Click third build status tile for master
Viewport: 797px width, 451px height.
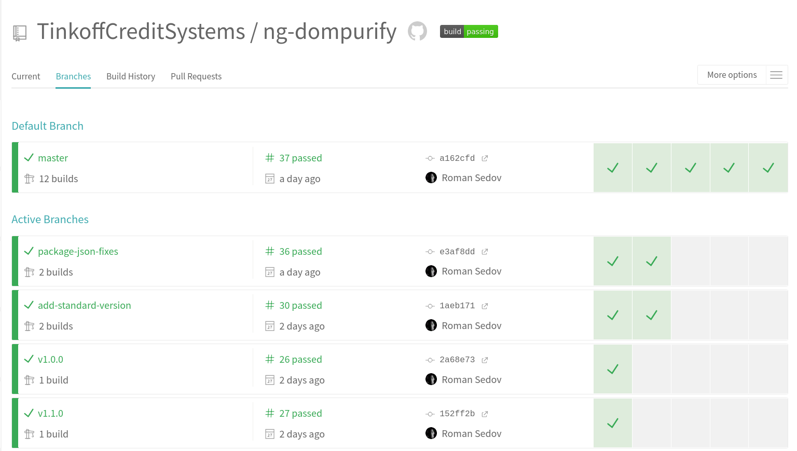[x=690, y=168]
